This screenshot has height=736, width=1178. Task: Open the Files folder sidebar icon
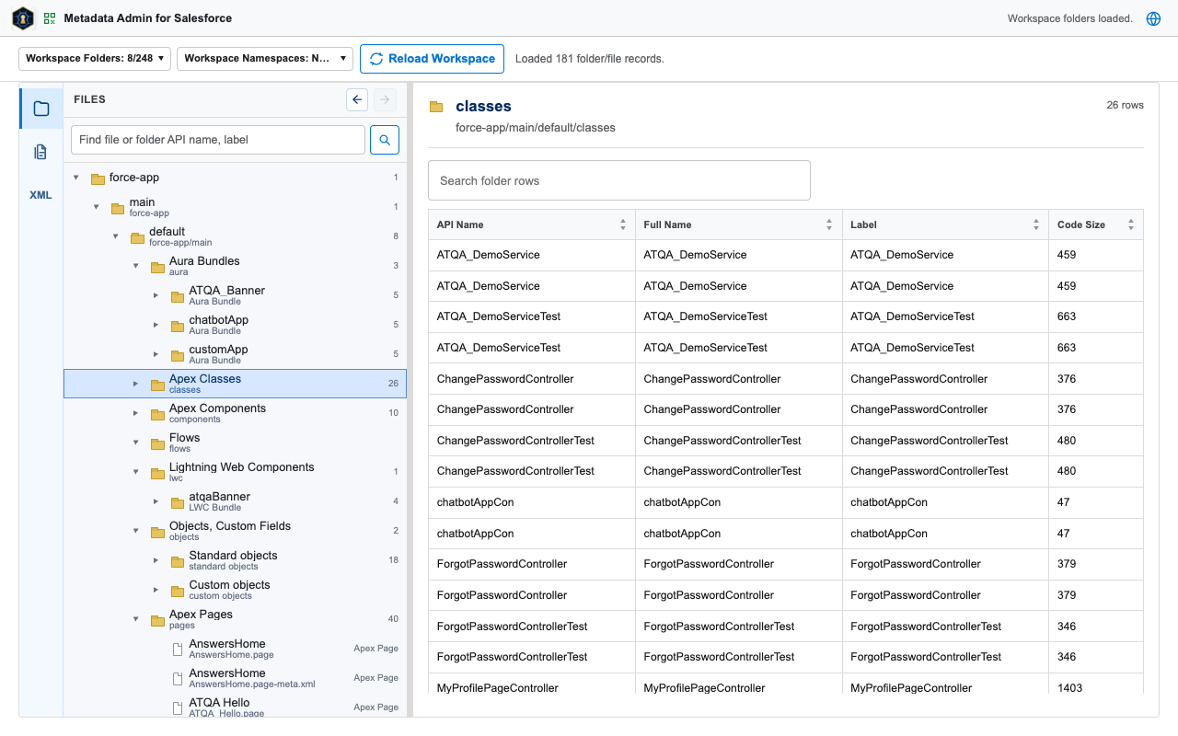[41, 109]
